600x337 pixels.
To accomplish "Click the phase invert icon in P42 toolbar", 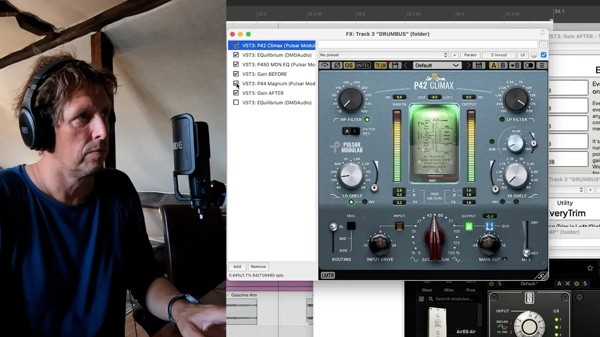I will tap(337, 66).
